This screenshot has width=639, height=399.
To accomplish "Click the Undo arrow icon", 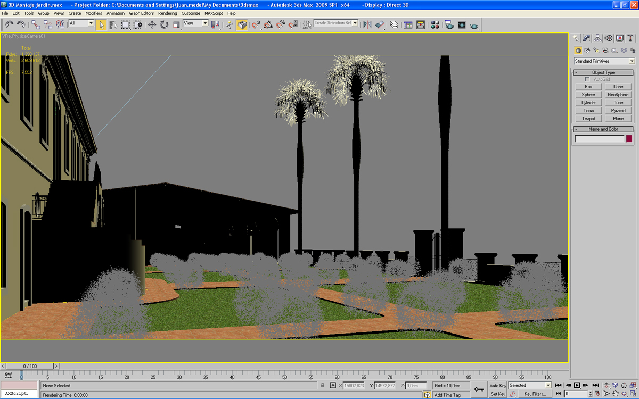I will pos(9,24).
